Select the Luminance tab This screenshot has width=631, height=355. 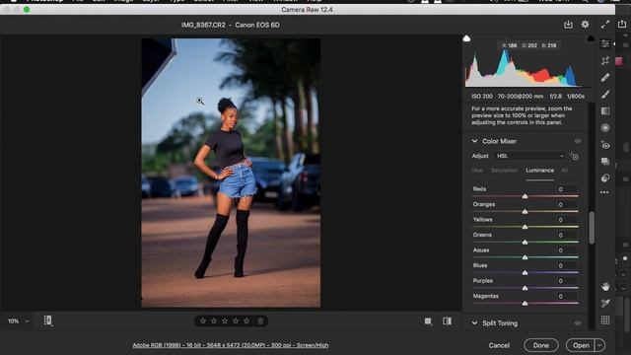539,171
